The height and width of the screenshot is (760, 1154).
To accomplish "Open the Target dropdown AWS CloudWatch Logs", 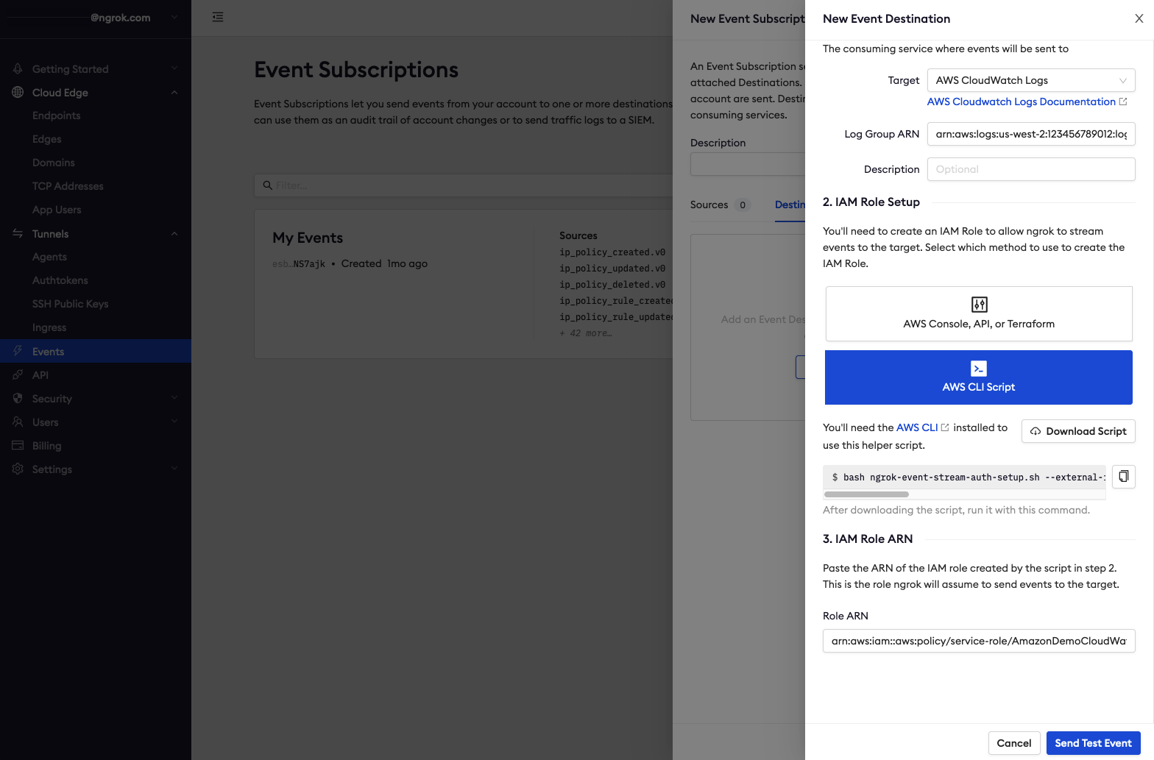I will coord(1031,80).
